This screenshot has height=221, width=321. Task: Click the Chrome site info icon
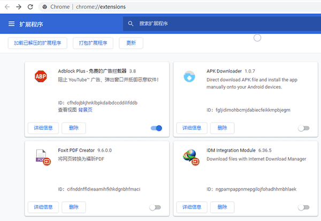(44, 7)
